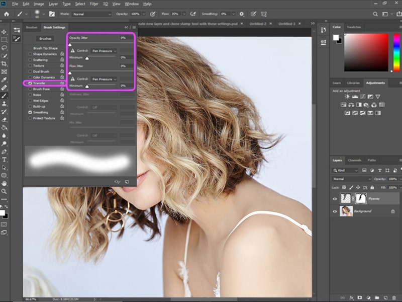
Task: Click the Brushes button
Action: (x=45, y=39)
